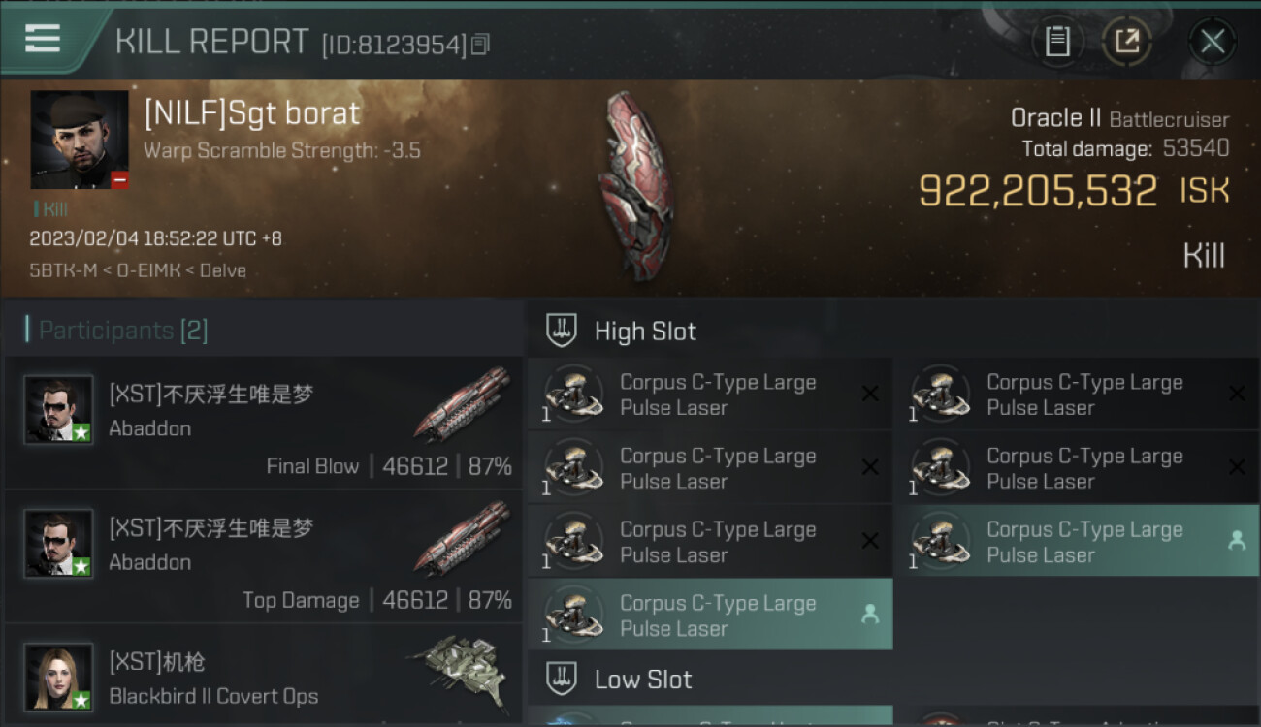Select the Participants [2] section header

pyautogui.click(x=116, y=331)
